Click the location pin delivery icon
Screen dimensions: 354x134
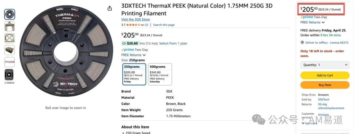coord(302,42)
